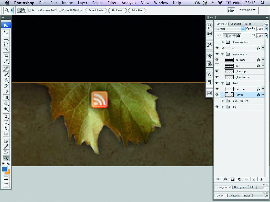The image size is (270, 202).
Task: Show the bar layer
Action: pyautogui.click(x=217, y=65)
